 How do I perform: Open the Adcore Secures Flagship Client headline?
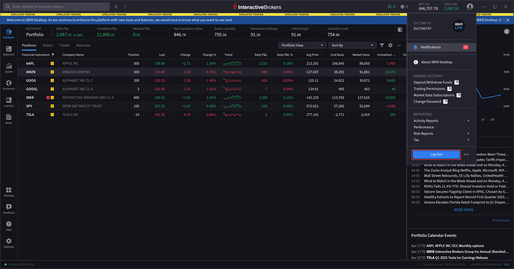click(x=466, y=192)
